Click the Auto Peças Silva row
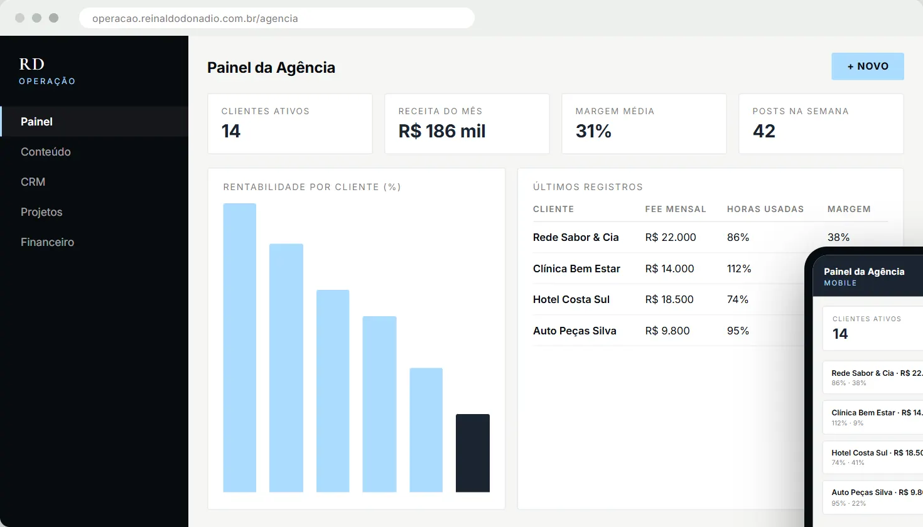This screenshot has height=527, width=923. pyautogui.click(x=668, y=331)
